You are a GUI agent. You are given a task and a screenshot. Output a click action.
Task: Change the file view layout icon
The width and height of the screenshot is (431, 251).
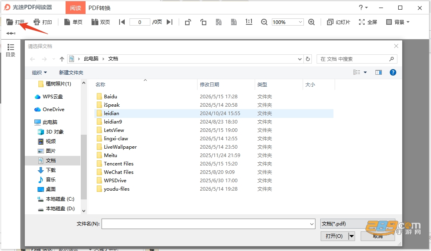tap(357, 72)
